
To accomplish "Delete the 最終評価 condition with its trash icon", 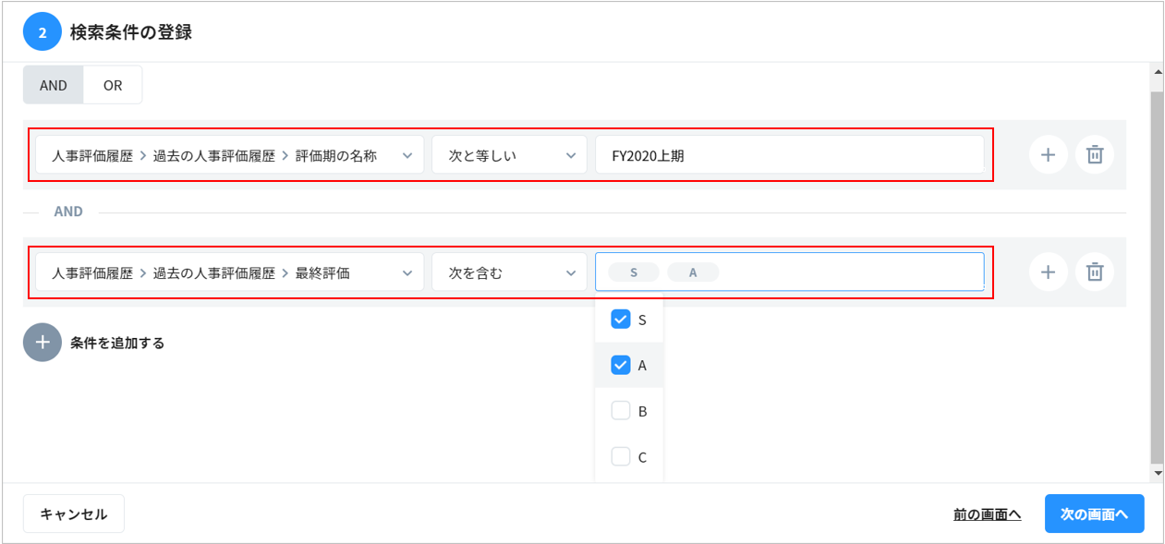I will tap(1094, 272).
